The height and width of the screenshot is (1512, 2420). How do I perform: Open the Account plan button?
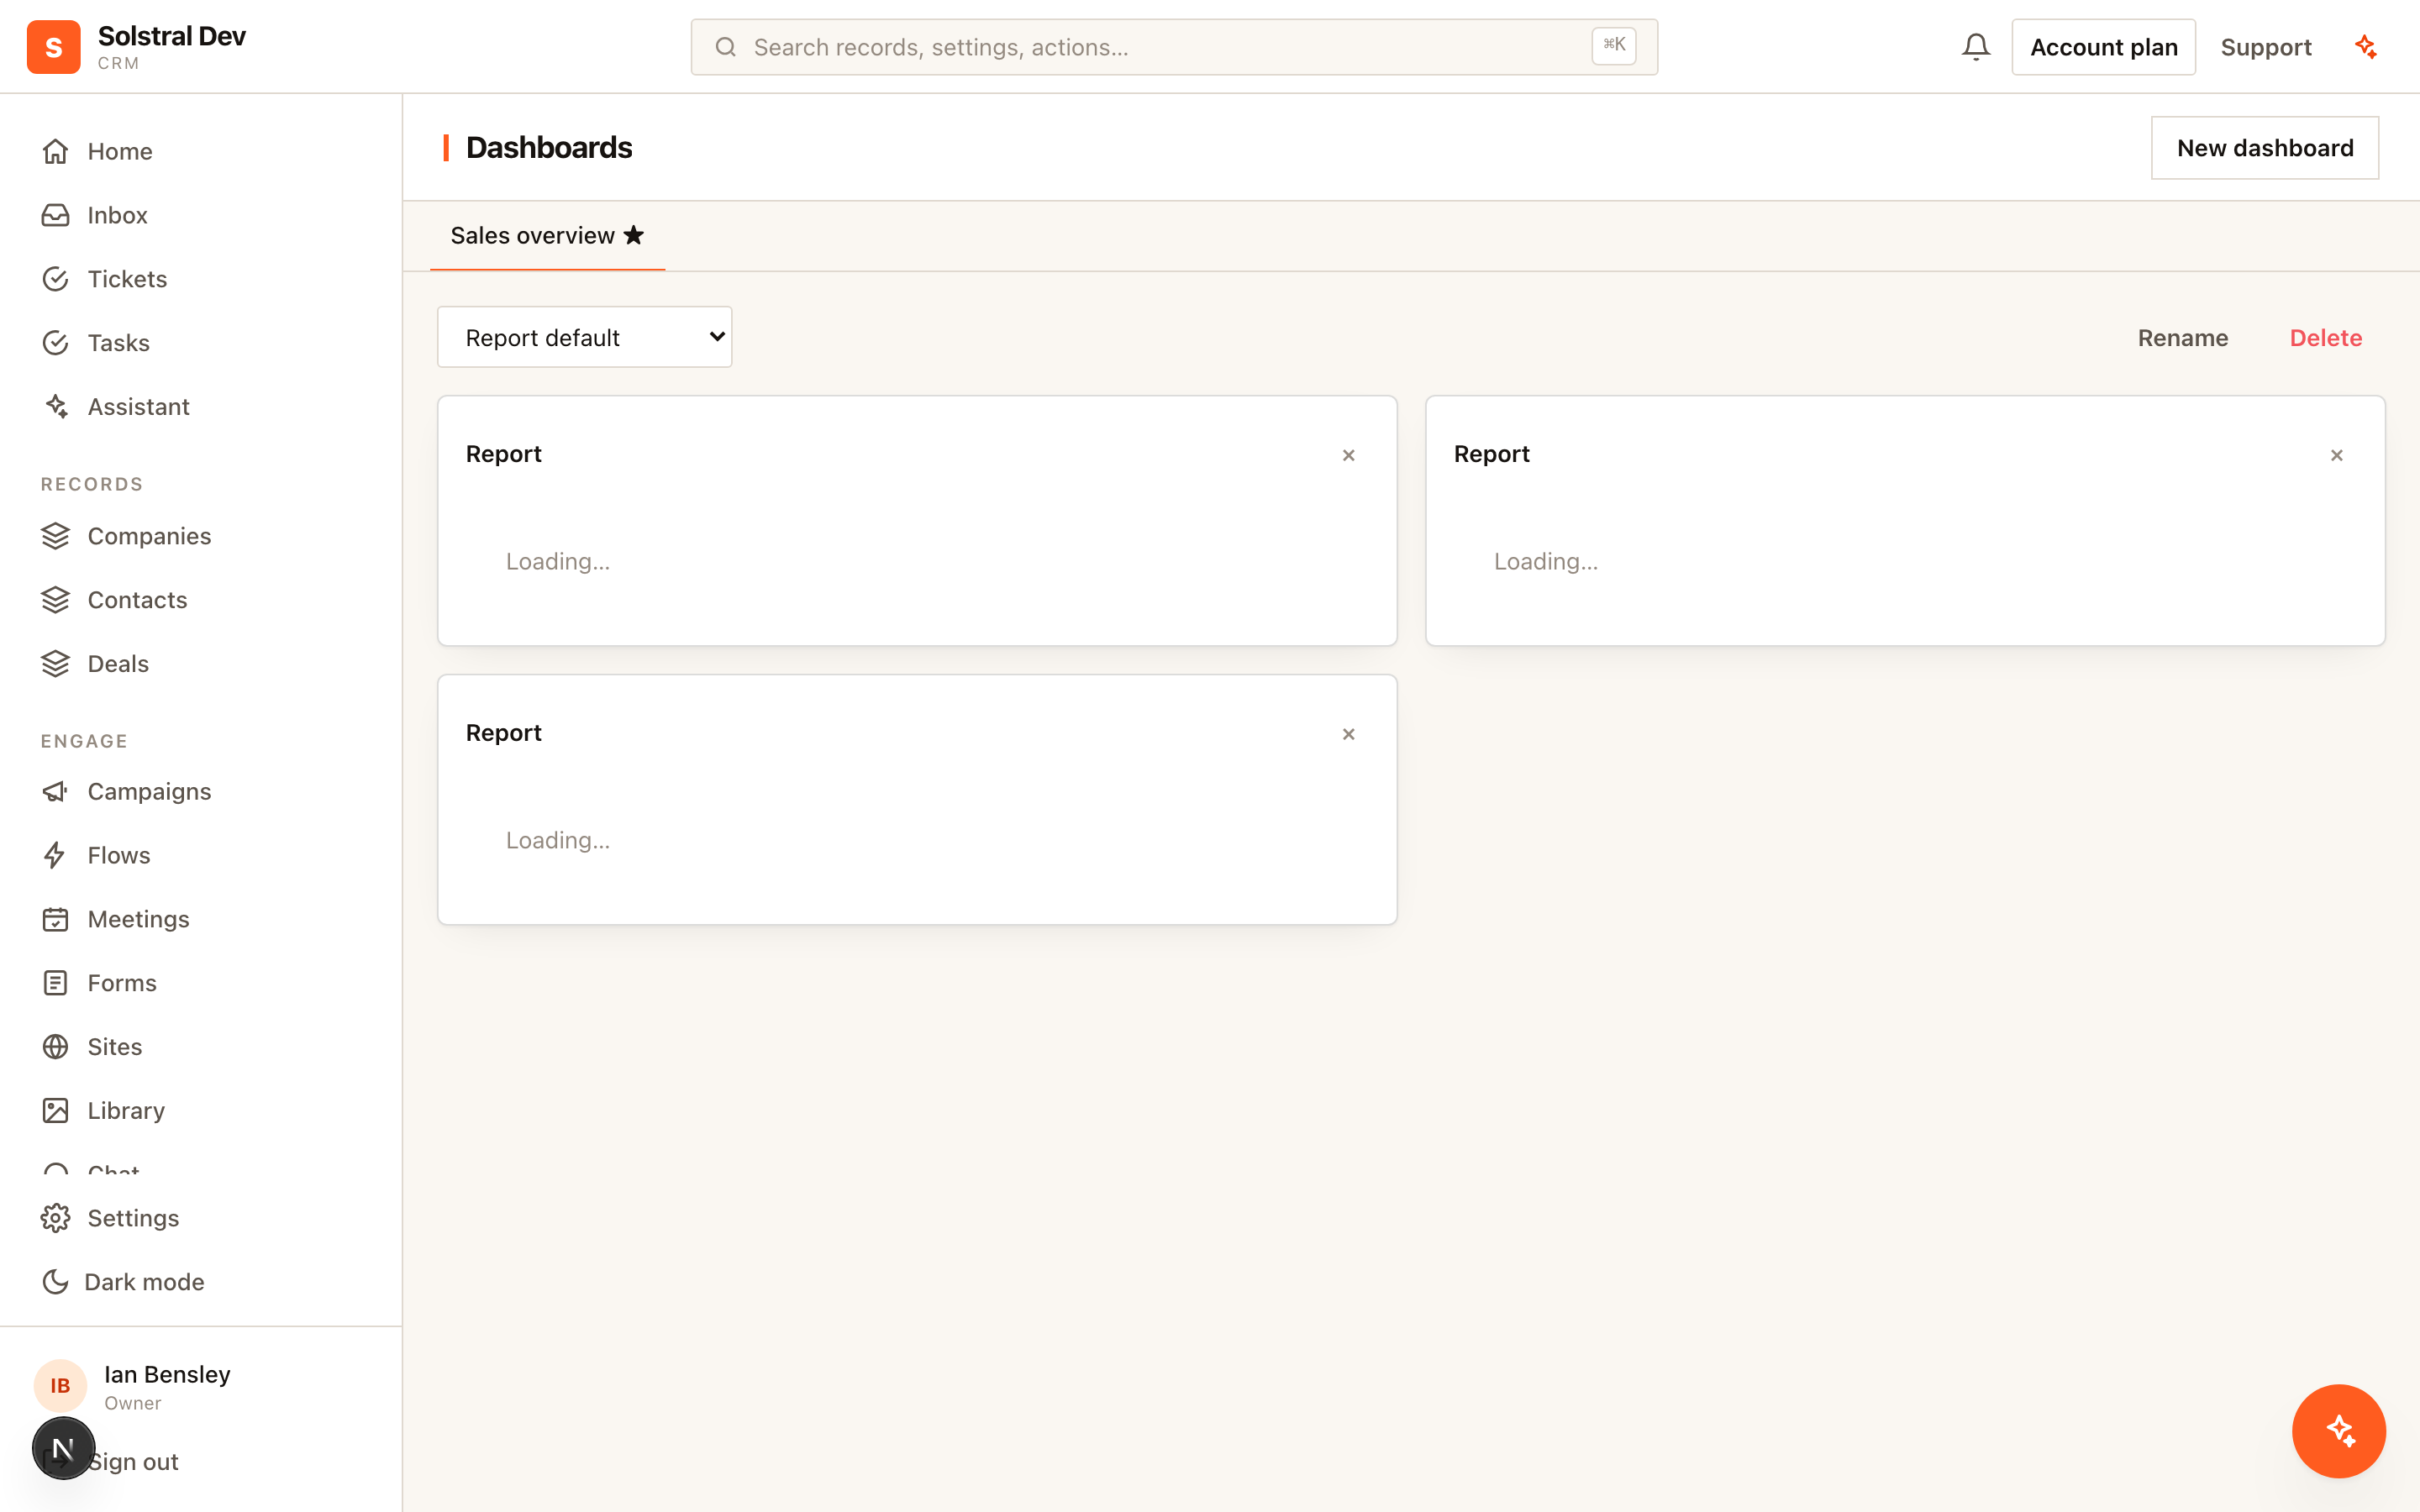click(x=2104, y=47)
